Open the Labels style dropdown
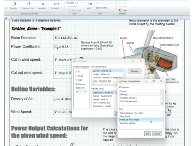This screenshot has height=146, width=195. pyautogui.click(x=81, y=3)
